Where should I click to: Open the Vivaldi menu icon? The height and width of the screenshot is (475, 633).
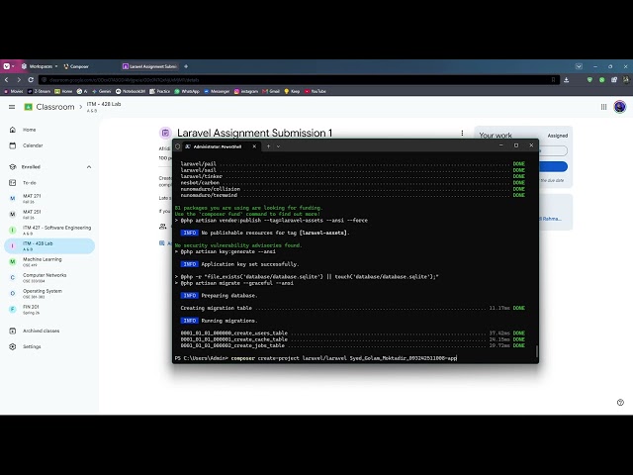coord(7,66)
